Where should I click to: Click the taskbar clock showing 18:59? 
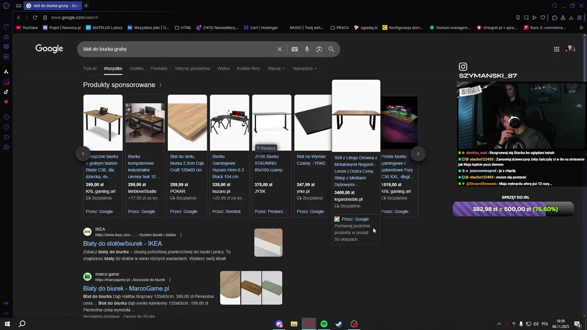point(560,324)
